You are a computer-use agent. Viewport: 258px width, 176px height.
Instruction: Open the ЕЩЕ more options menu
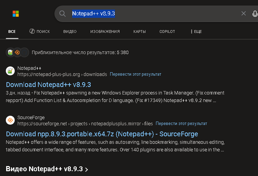click(x=196, y=32)
